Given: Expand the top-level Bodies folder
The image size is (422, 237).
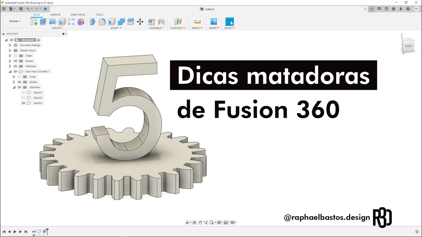Looking at the screenshot, I should pyautogui.click(x=10, y=61).
